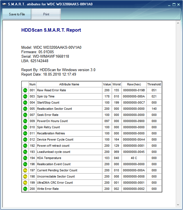
Task: Click raw value 00000000-00C7
Action: coord(134,102)
